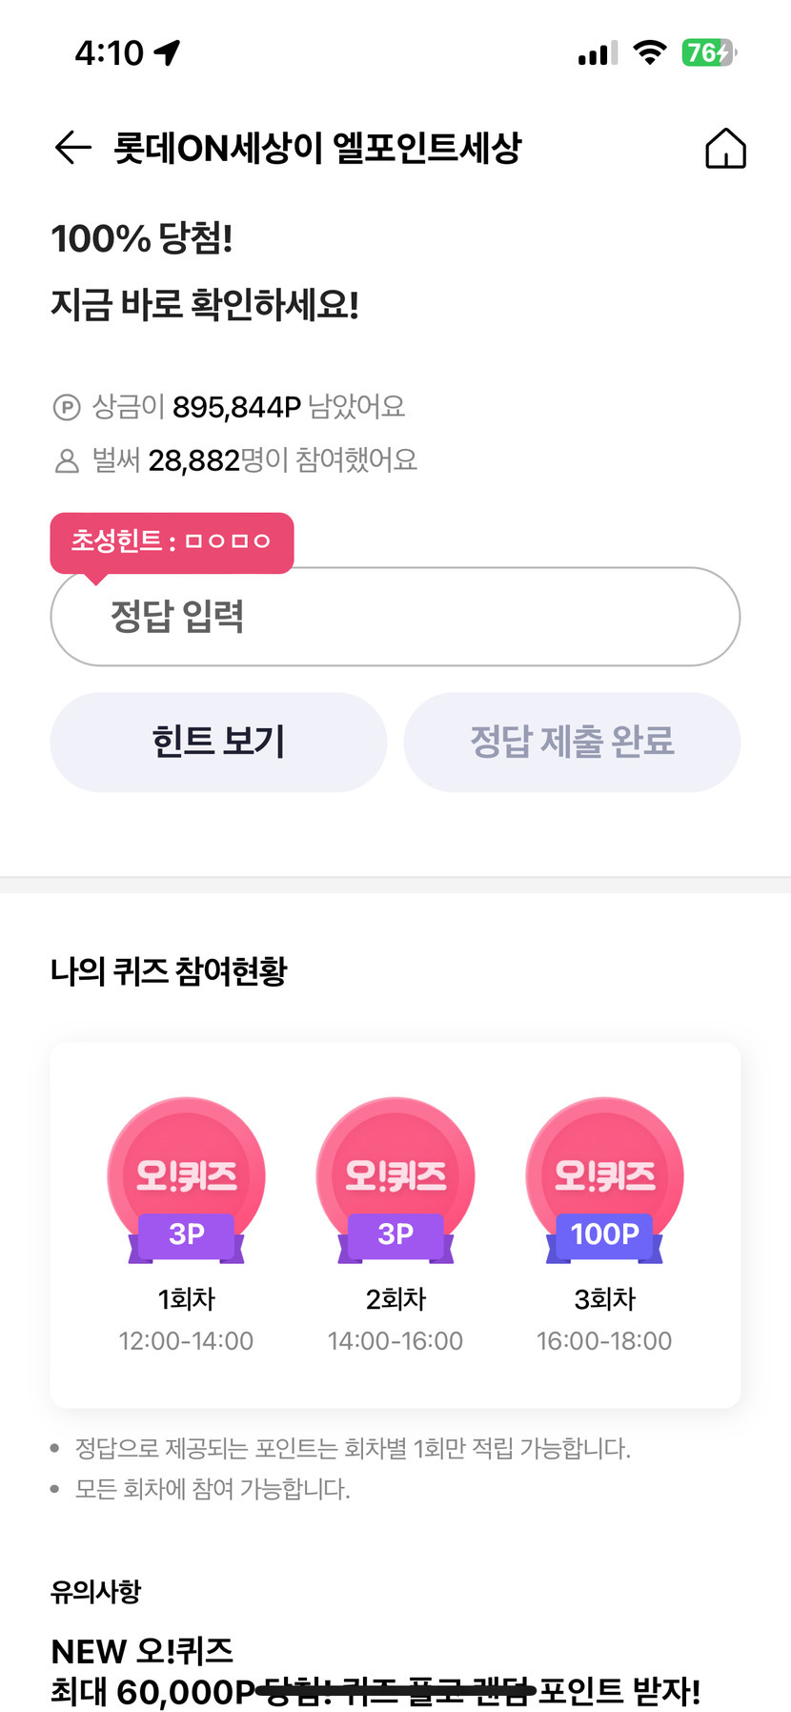Screen dimensions: 791x1712
Task: Tap the 초성힌트 pink tooltip bubble
Action: tap(172, 541)
